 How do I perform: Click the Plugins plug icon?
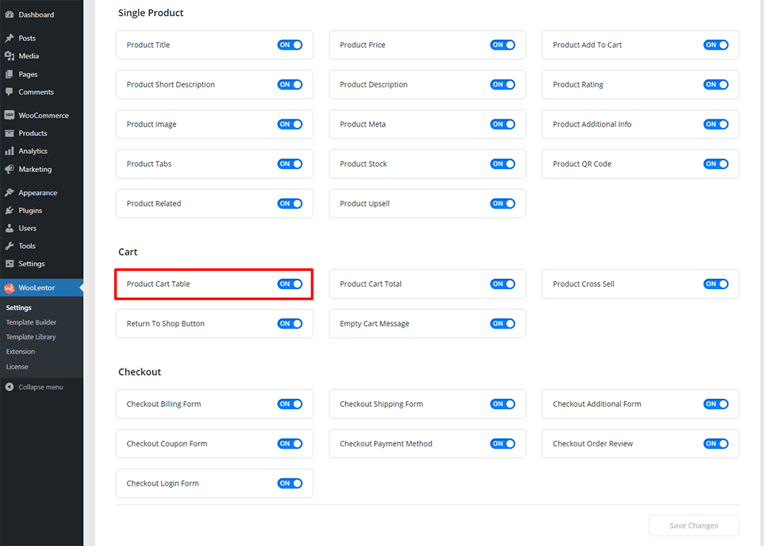9,210
